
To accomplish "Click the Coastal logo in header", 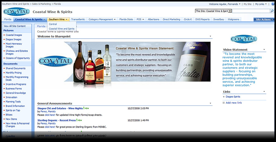I will pos(16,12).
